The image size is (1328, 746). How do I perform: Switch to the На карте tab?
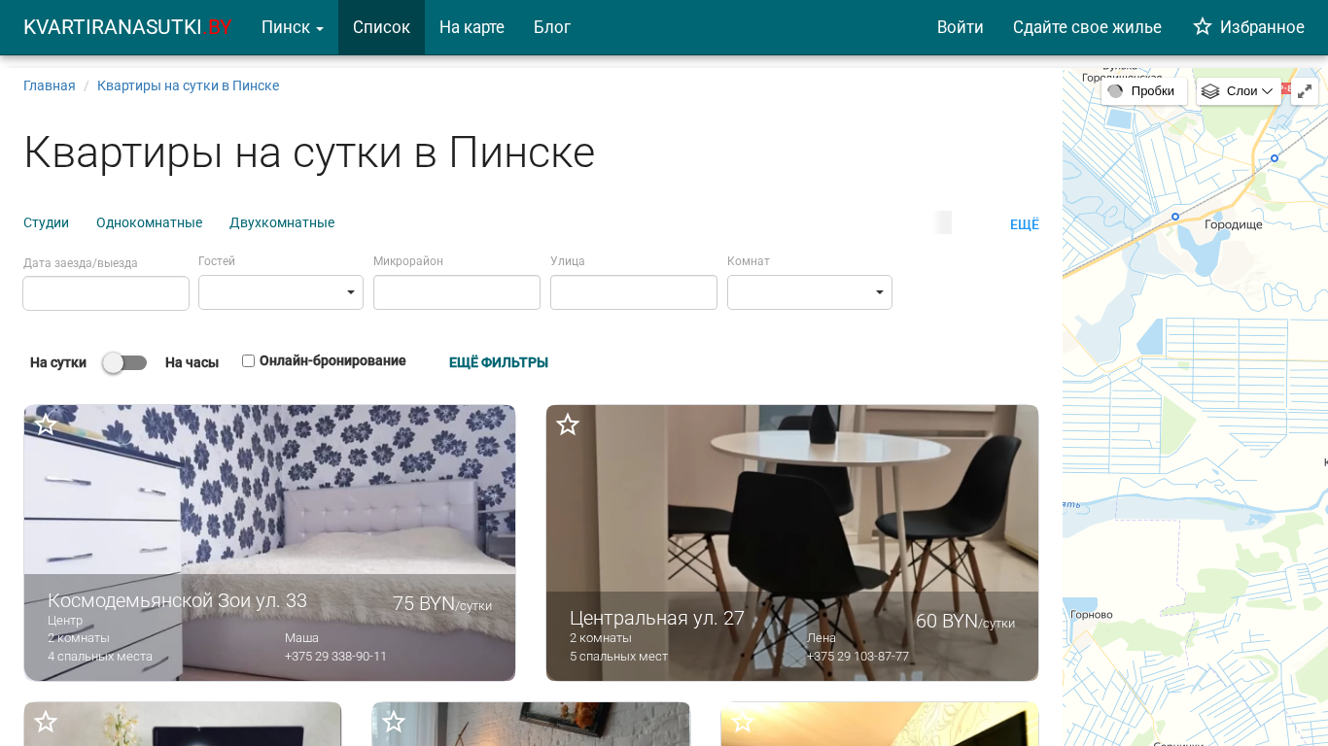coord(472,27)
